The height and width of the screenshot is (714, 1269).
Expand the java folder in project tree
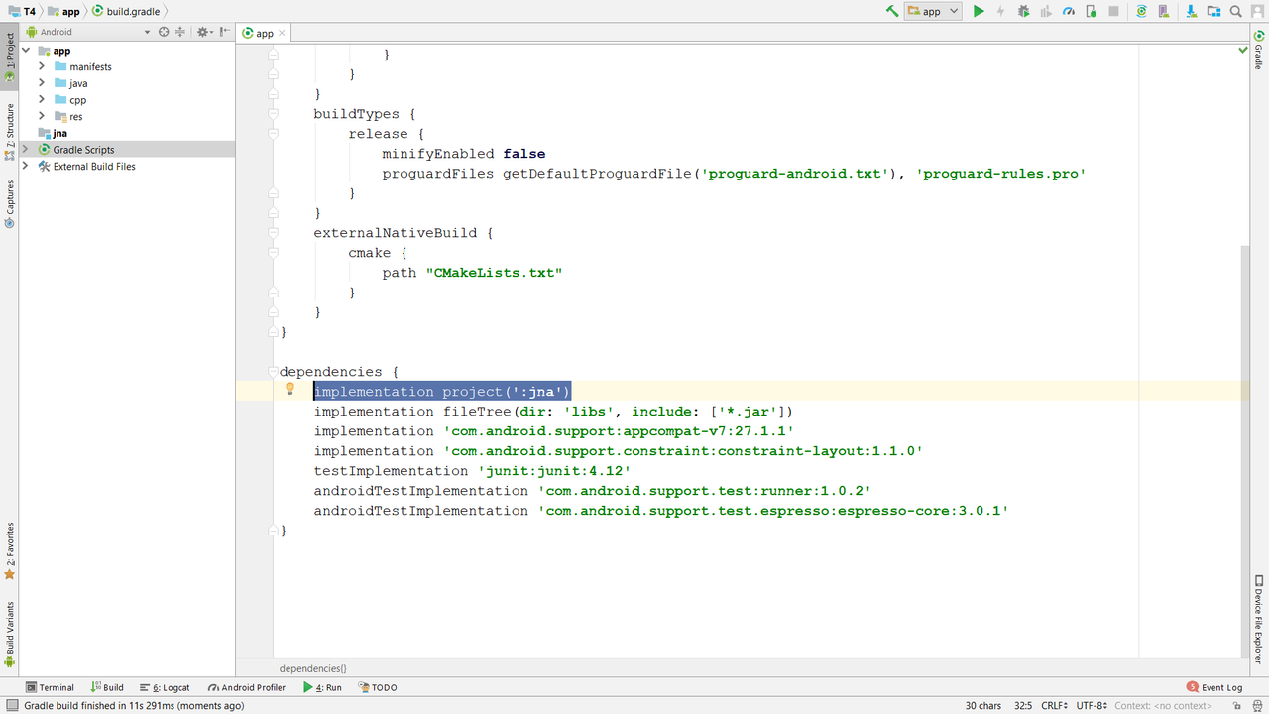point(40,83)
